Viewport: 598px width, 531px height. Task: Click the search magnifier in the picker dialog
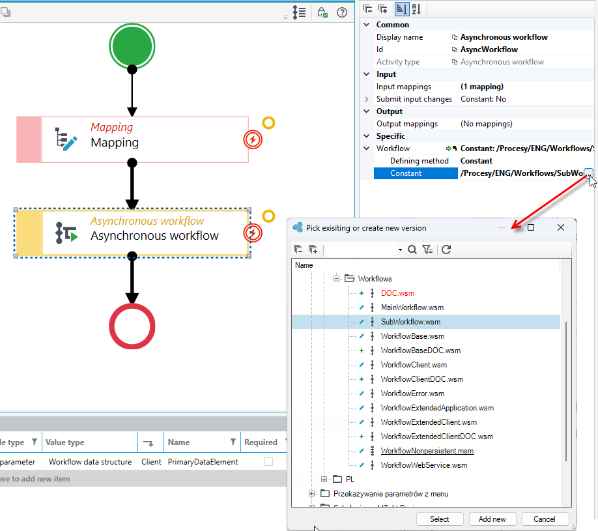coord(412,250)
